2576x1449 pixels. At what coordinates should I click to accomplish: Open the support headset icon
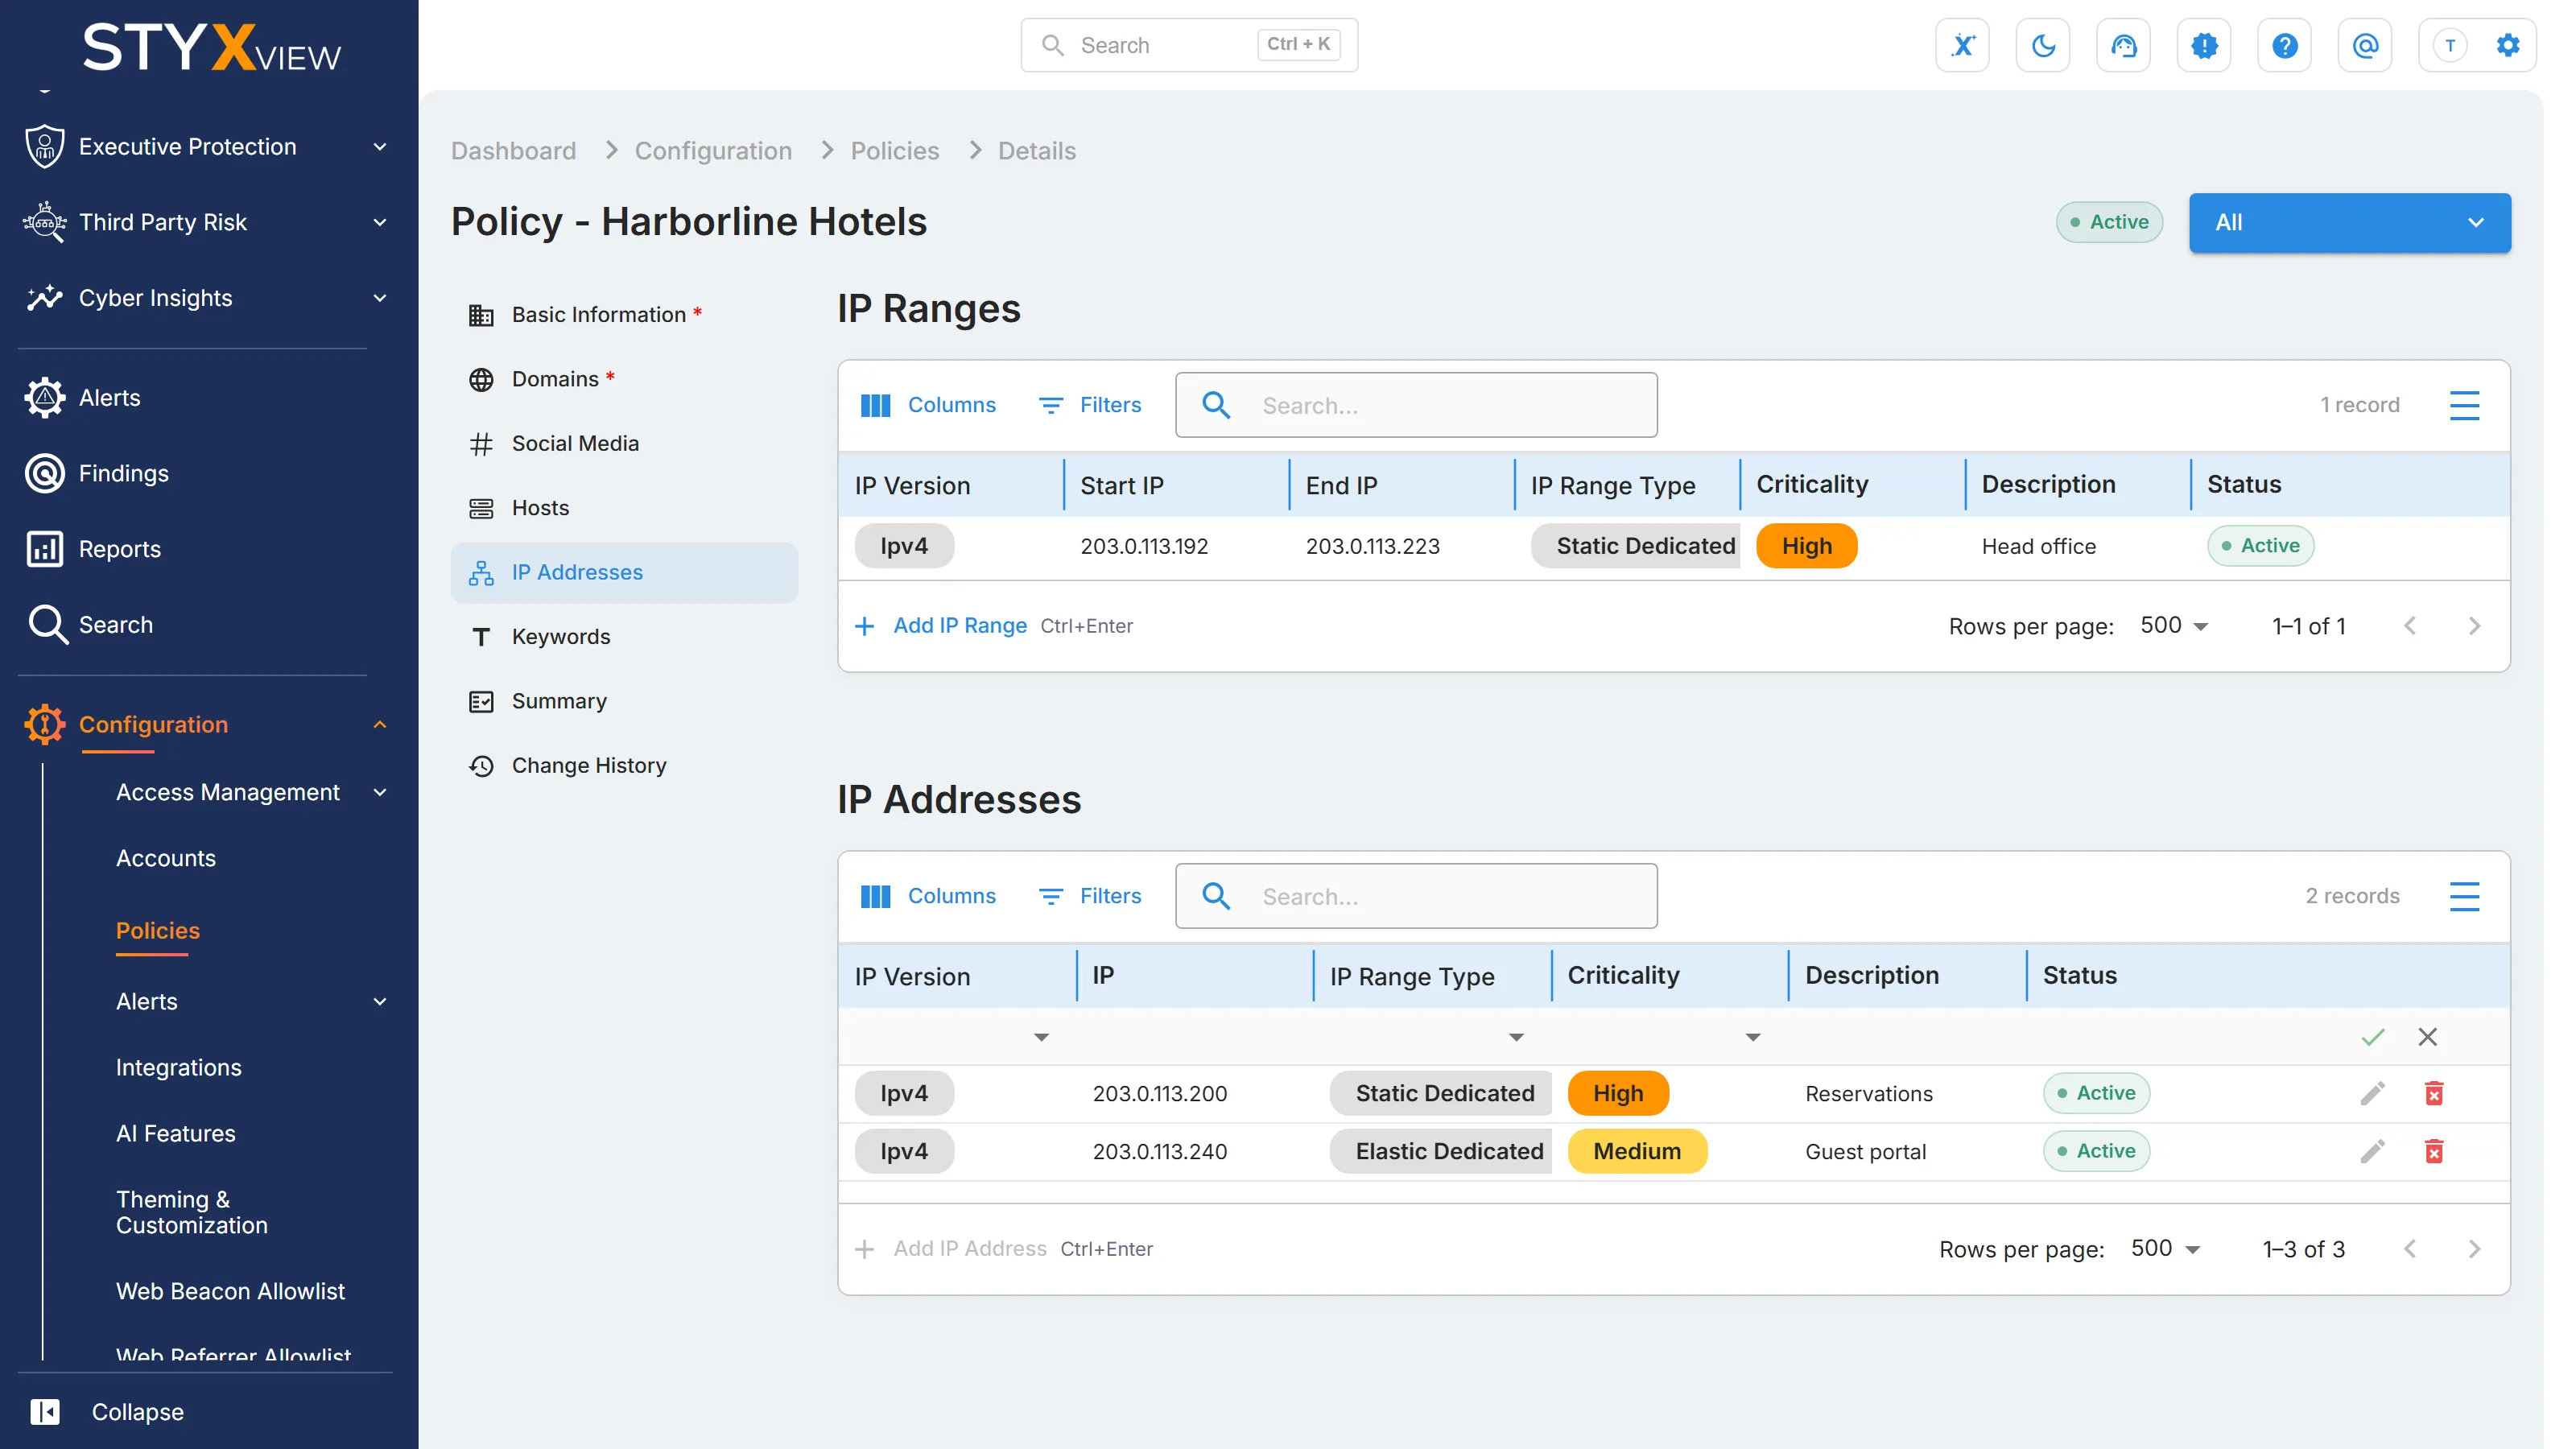tap(2123, 45)
